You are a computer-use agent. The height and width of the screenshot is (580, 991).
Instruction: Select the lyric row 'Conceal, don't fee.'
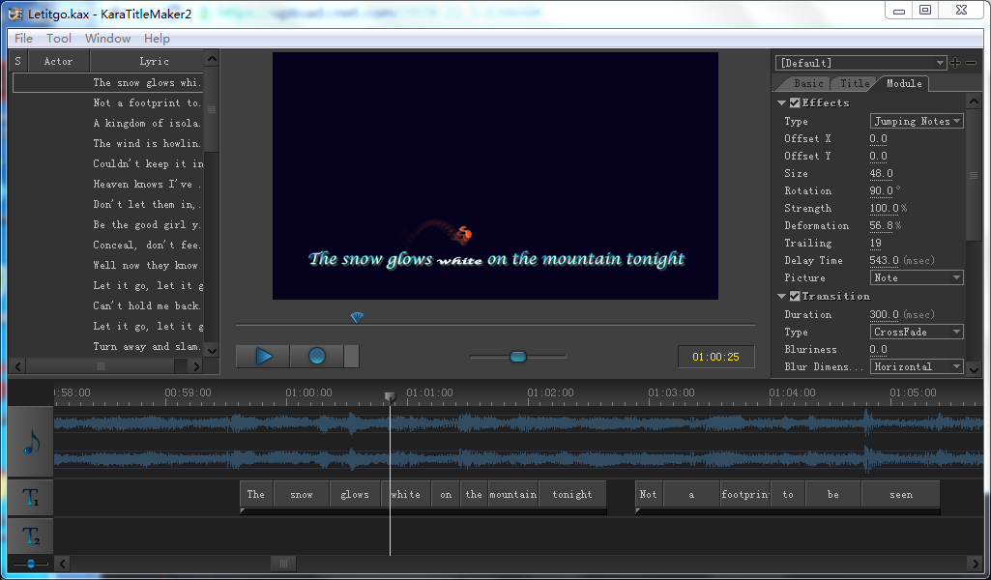[107, 245]
